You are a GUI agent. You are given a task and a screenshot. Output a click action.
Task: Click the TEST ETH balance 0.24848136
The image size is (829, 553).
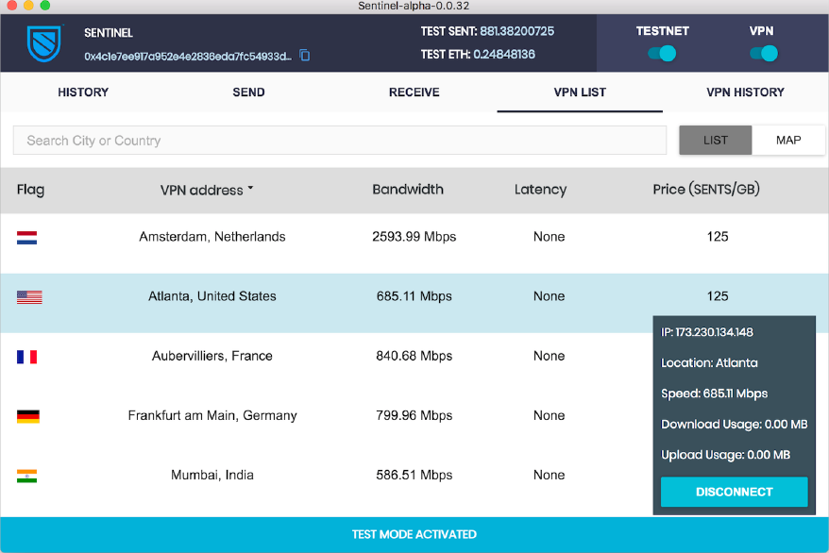click(x=504, y=55)
